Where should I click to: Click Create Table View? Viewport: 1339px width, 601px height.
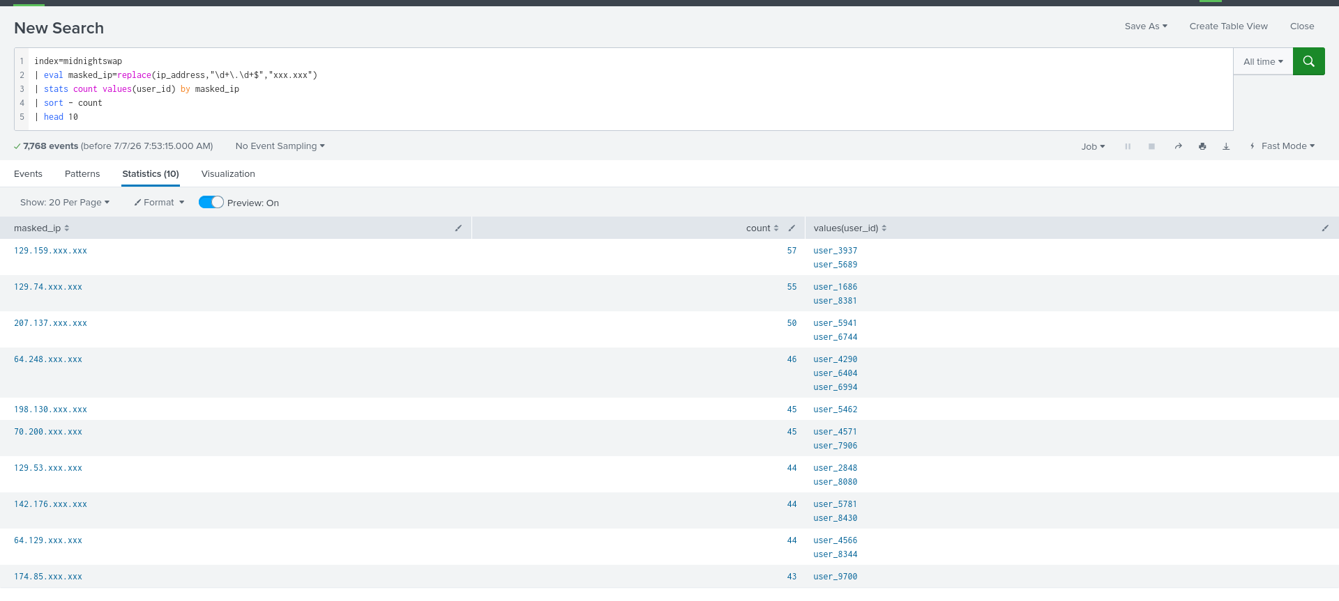pos(1229,26)
